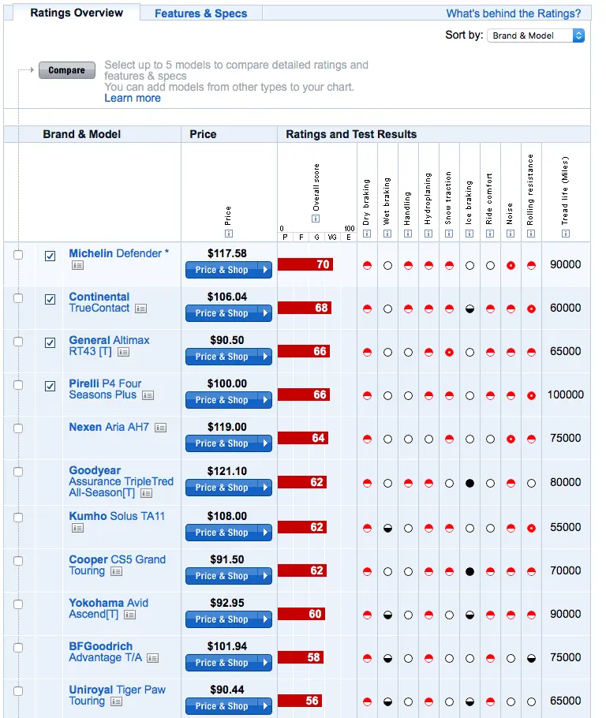
Task: Open info icon for Ice braking column
Action: (x=469, y=234)
